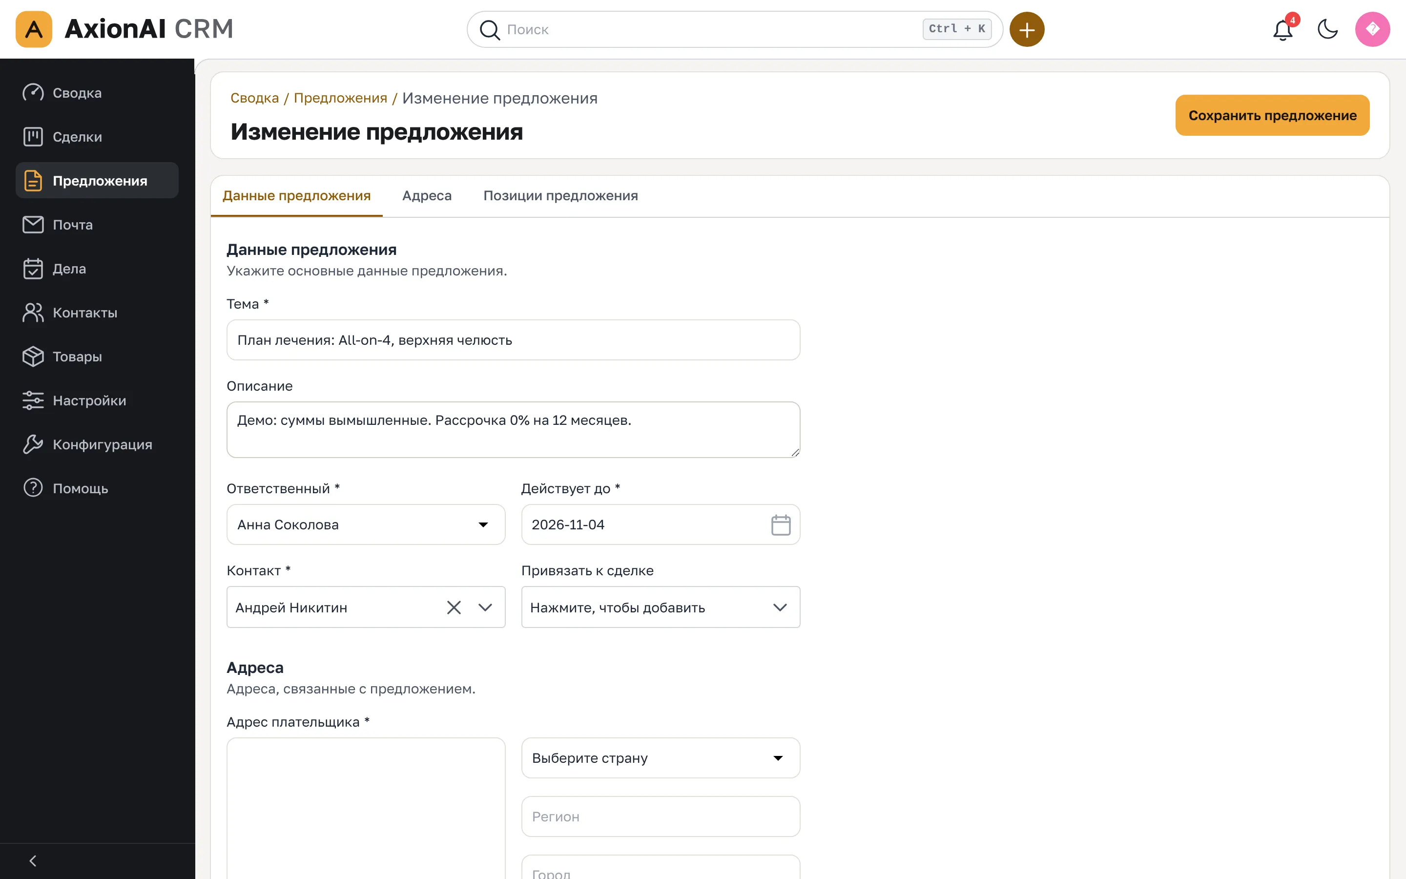Open the Привязать к сделке dropdown
Image resolution: width=1406 pixels, height=879 pixels.
coord(661,607)
